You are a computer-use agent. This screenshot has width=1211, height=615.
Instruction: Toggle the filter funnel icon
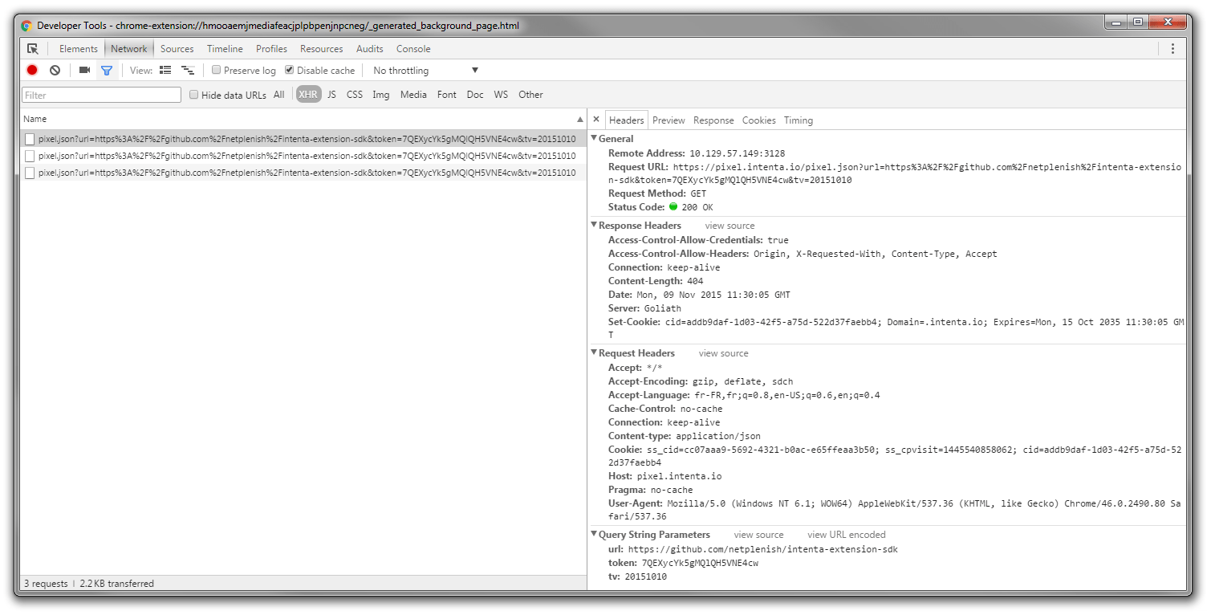[x=107, y=70]
